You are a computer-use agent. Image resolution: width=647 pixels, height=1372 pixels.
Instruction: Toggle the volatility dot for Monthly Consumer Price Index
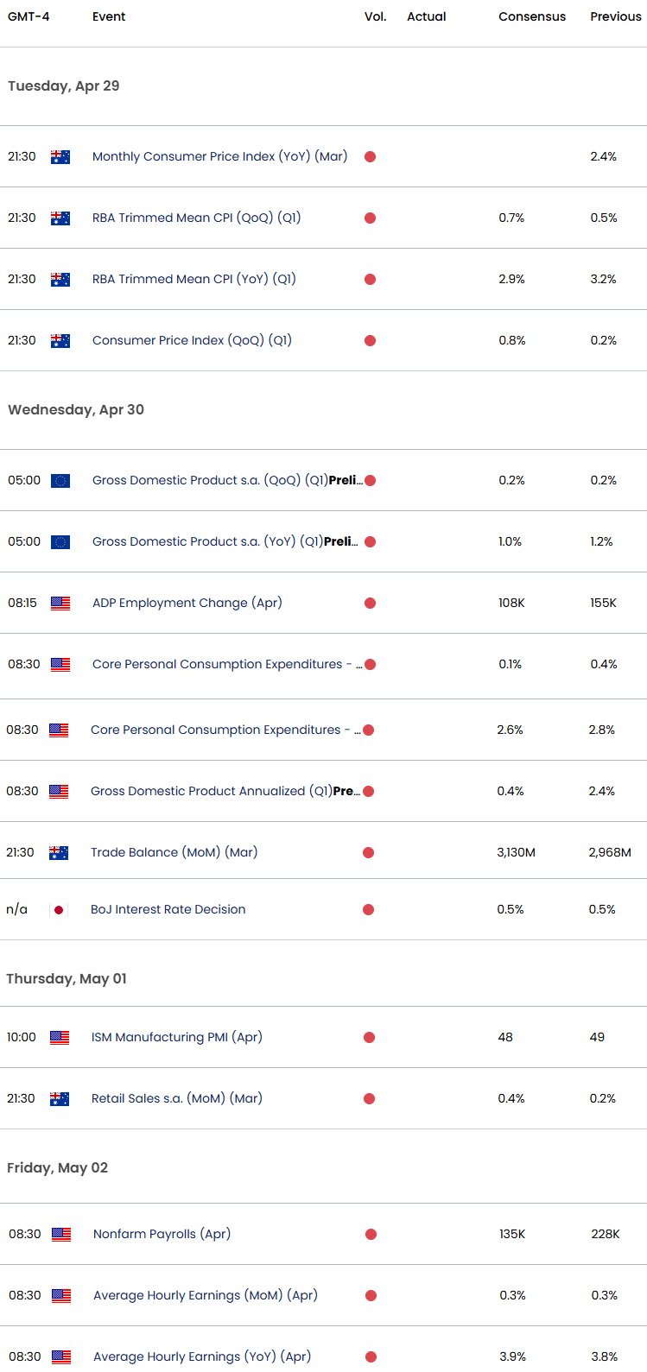click(x=370, y=157)
